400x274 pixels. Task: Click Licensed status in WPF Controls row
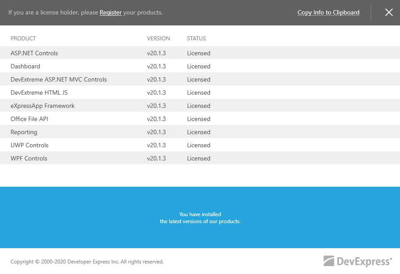(198, 158)
